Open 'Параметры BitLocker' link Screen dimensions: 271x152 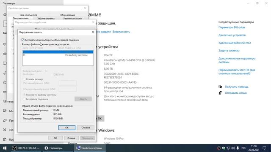(232, 27)
